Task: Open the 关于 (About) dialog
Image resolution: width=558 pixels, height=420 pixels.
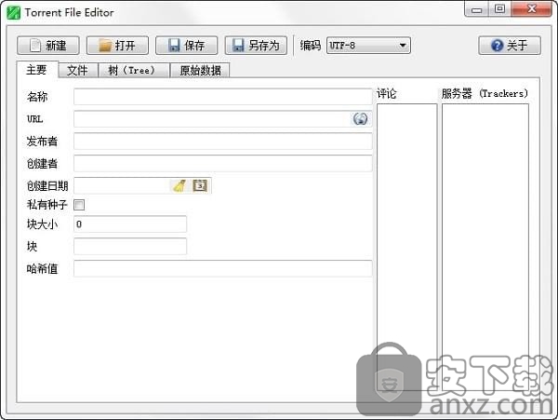Action: [510, 46]
